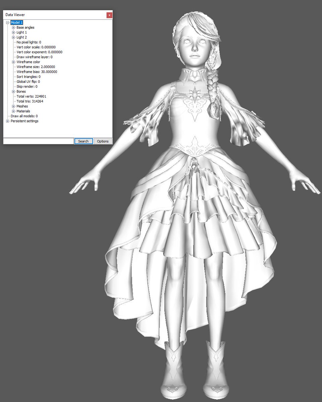Open the Options button
This screenshot has width=322, height=402.
pyautogui.click(x=103, y=141)
